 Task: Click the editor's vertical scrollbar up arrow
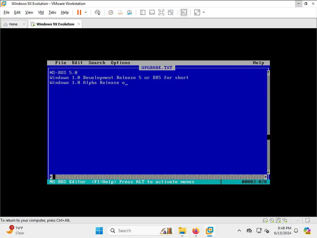[x=268, y=72]
